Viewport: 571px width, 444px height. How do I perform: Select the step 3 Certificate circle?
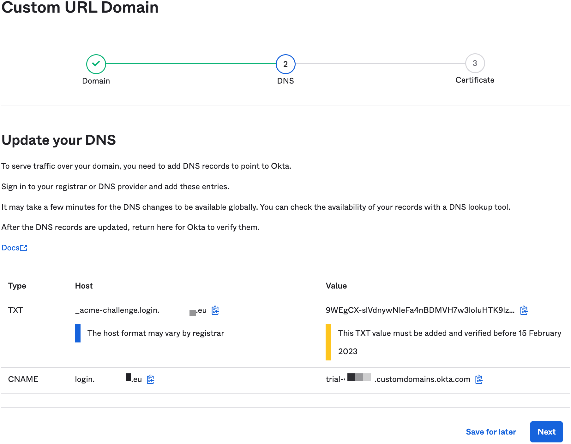[475, 63]
